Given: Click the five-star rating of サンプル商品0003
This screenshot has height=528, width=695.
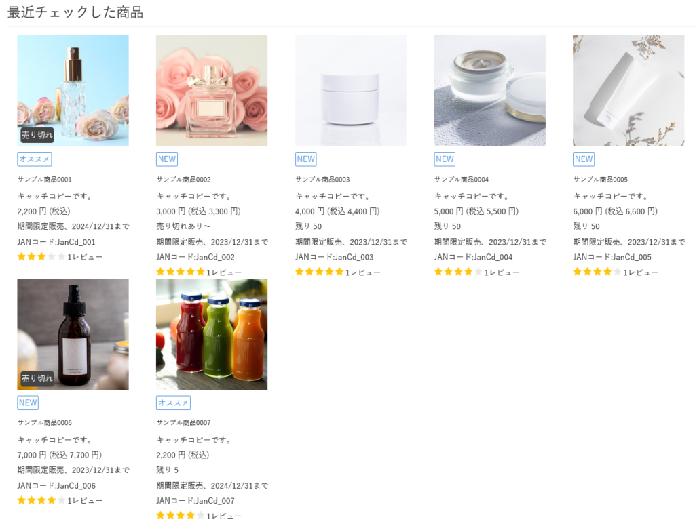Looking at the screenshot, I should click(319, 272).
